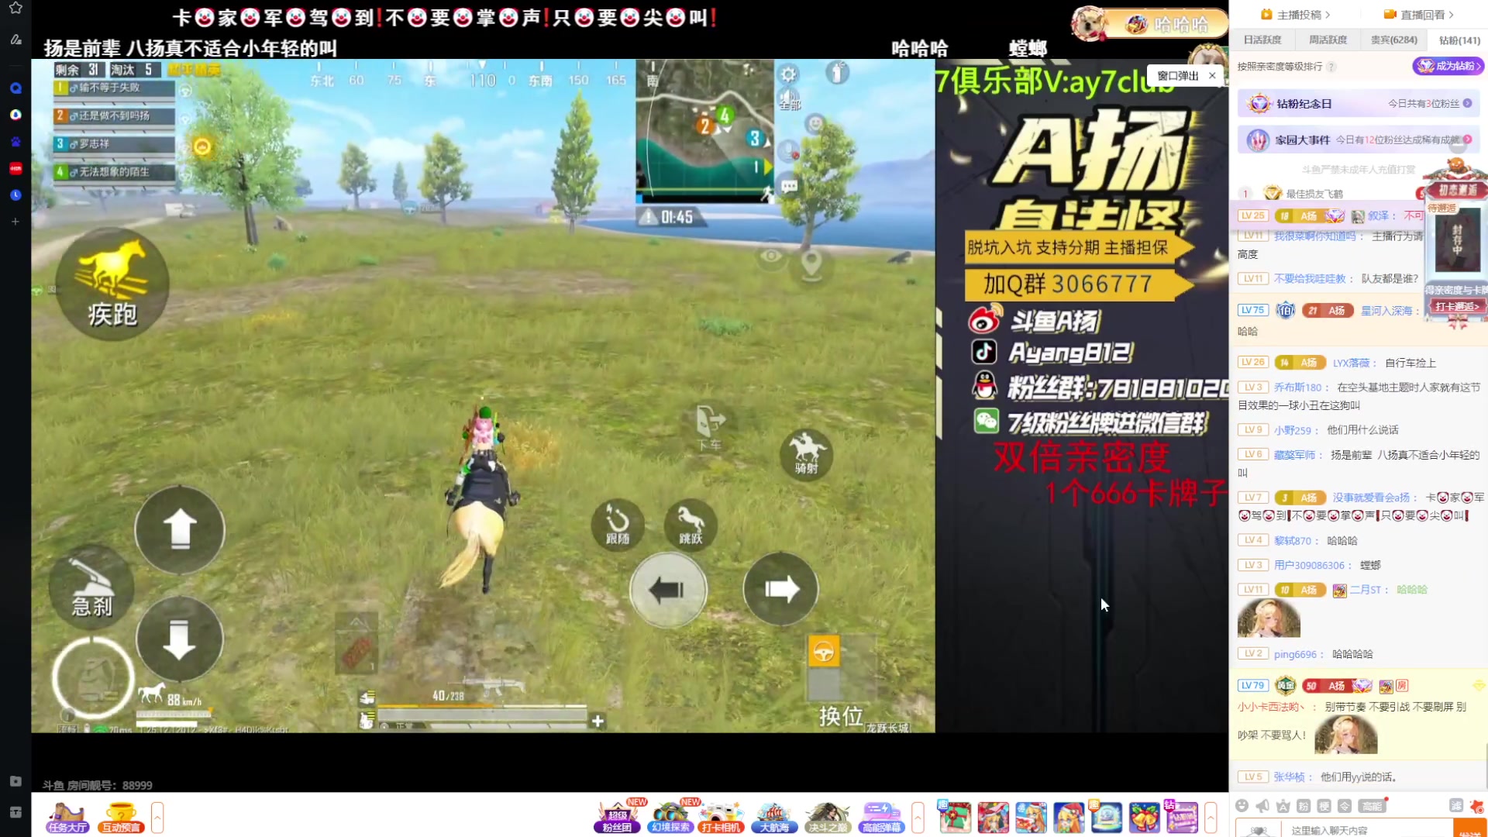Switch to 贵宾(6284) tab
This screenshot has height=837, width=1488.
[x=1393, y=40]
